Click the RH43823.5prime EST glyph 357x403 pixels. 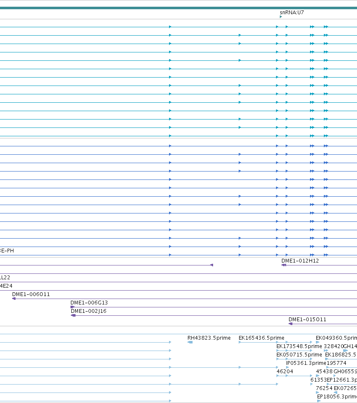[190, 342]
